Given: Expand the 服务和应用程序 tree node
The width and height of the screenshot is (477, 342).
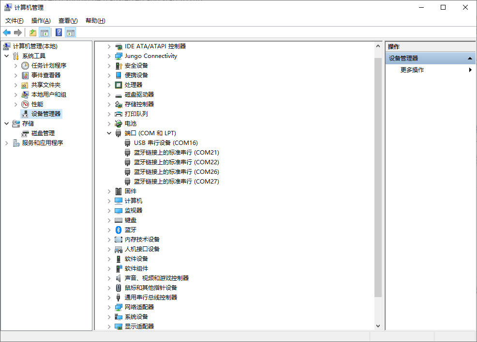Looking at the screenshot, I should (x=7, y=143).
